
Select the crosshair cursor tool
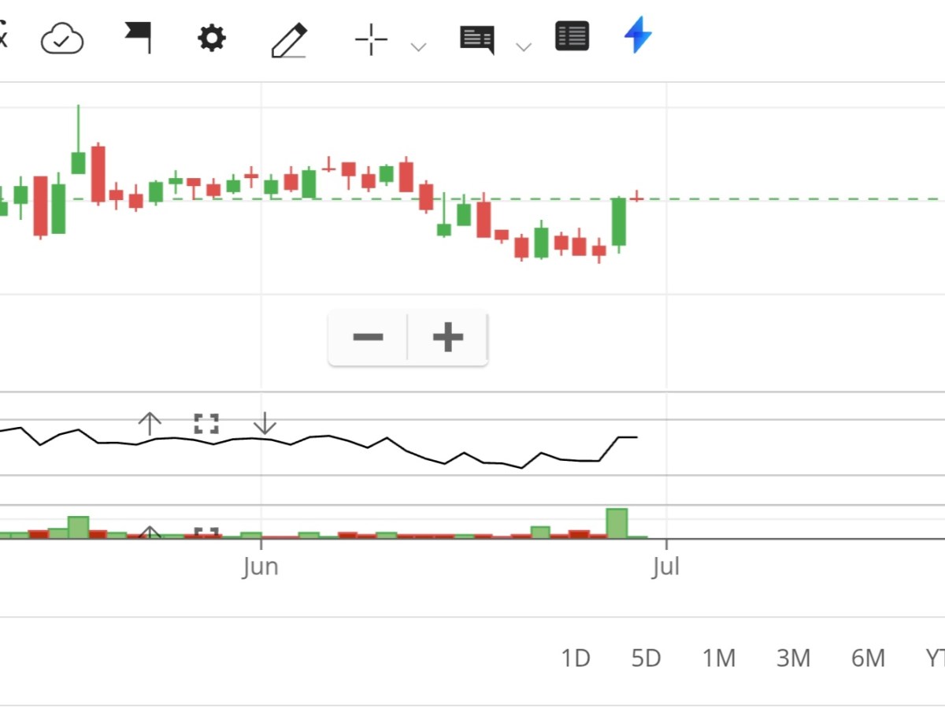click(369, 38)
